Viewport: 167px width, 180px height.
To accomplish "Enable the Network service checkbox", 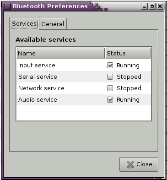I will pyautogui.click(x=110, y=88).
